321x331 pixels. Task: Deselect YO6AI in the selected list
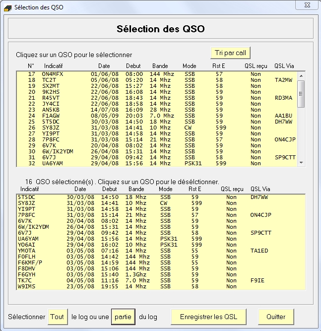tap(161, 245)
